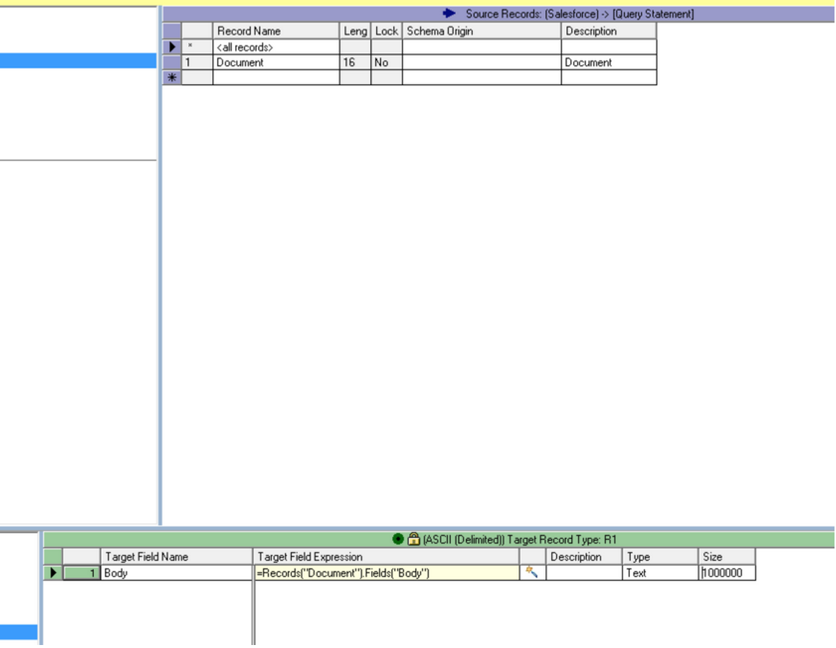Click the Lock value No cell
The width and height of the screenshot is (836, 648).
[387, 63]
